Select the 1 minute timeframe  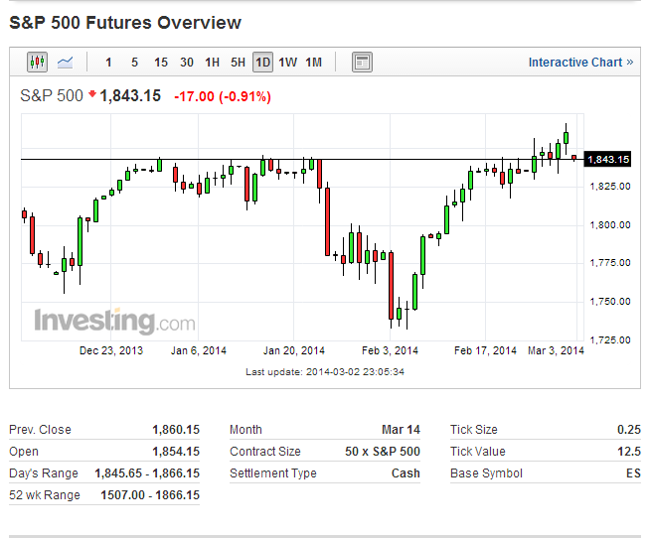pos(108,63)
